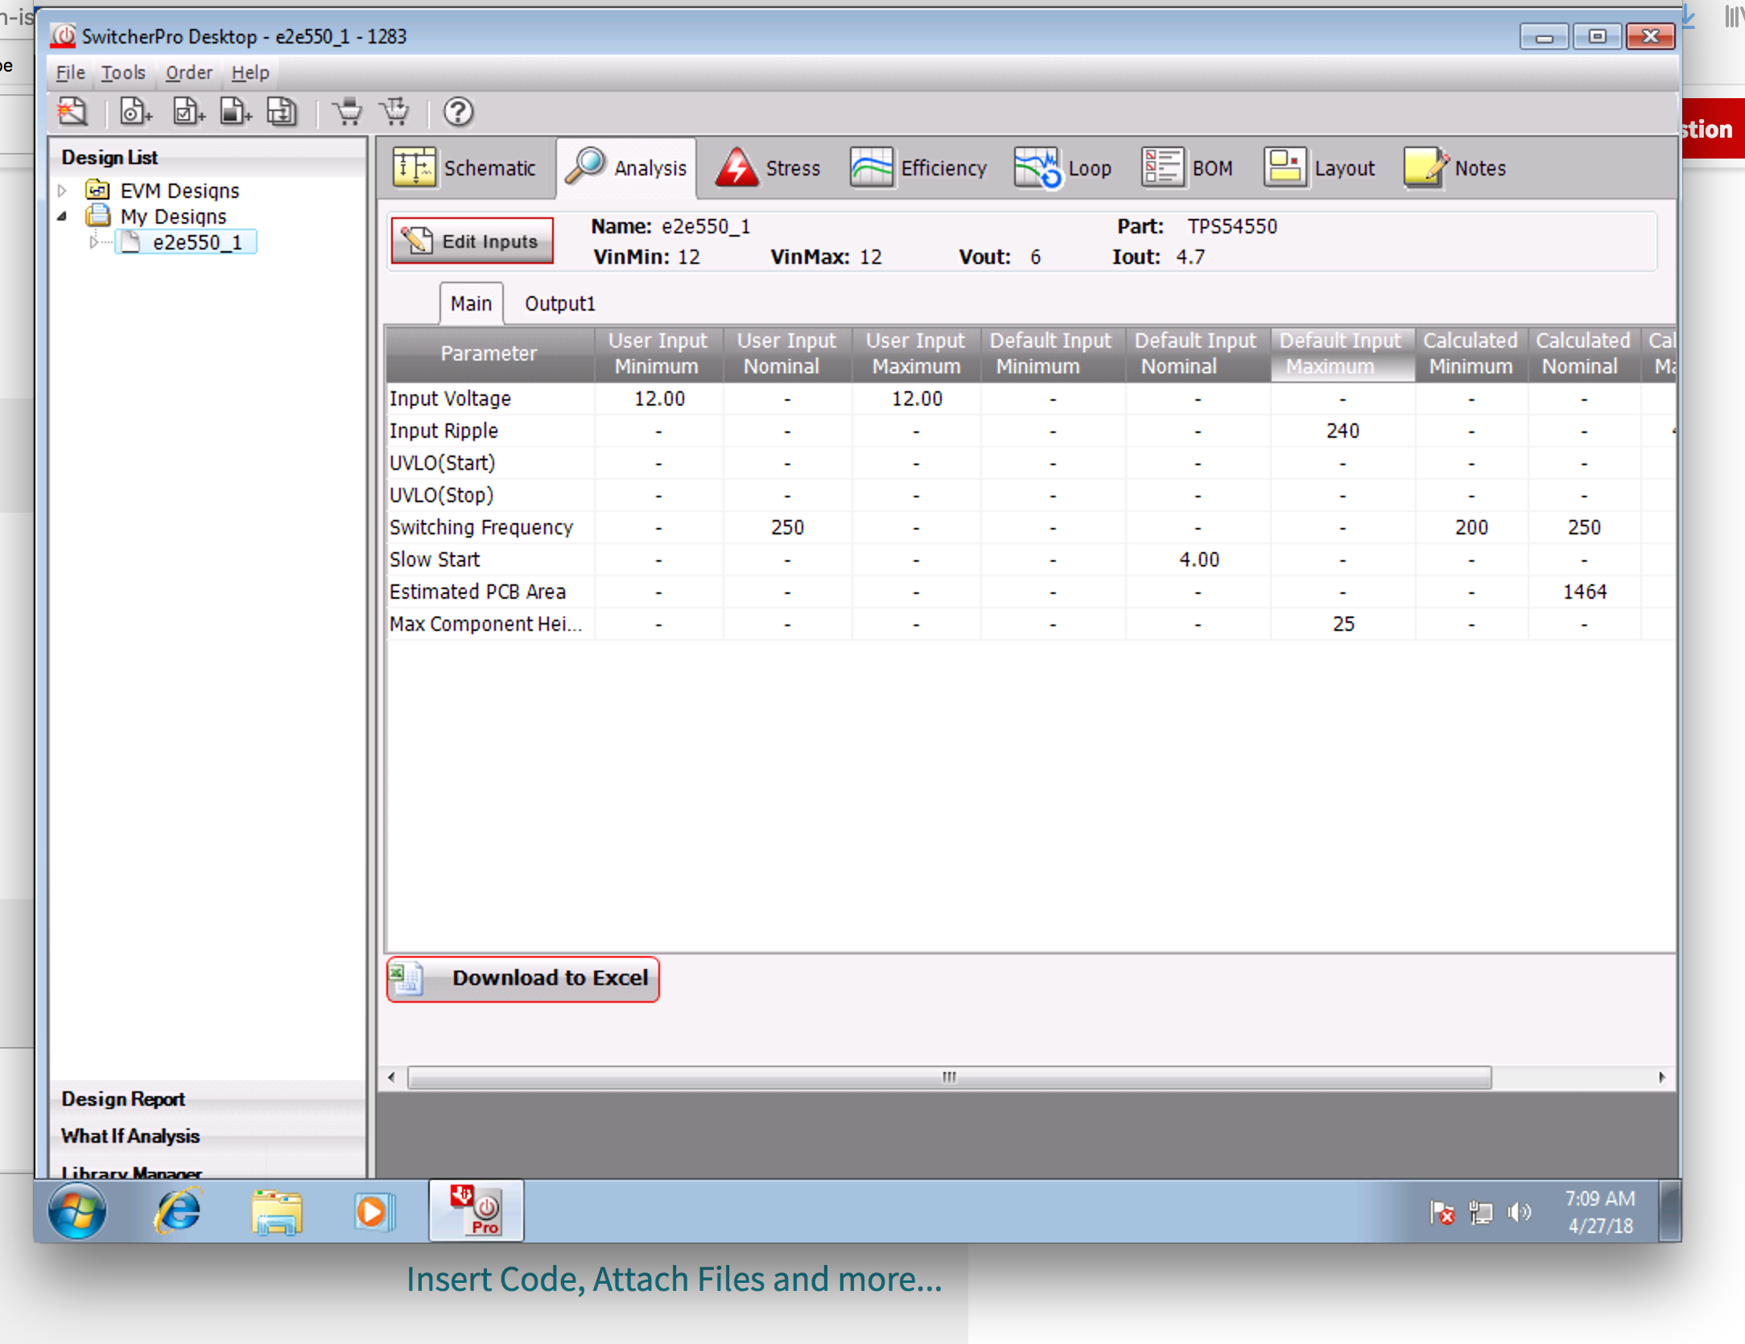Click the Calculated Nominal column header
Image resolution: width=1745 pixels, height=1344 pixels.
pyautogui.click(x=1583, y=353)
